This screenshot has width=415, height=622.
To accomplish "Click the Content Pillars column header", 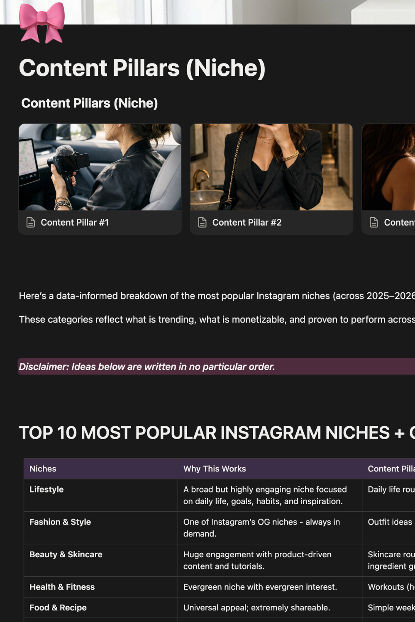I will pos(389,469).
